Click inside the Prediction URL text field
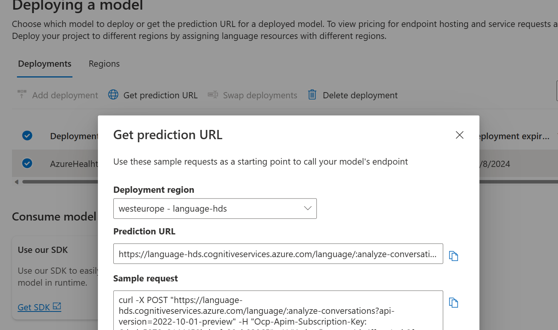The image size is (558, 330). coord(277,254)
